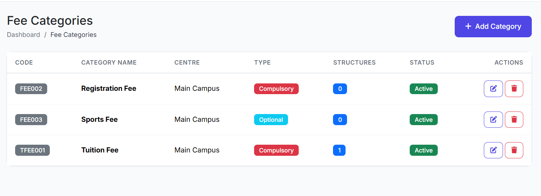Delete the Registration Fee category
Image resolution: width=541 pixels, height=196 pixels.
click(514, 89)
